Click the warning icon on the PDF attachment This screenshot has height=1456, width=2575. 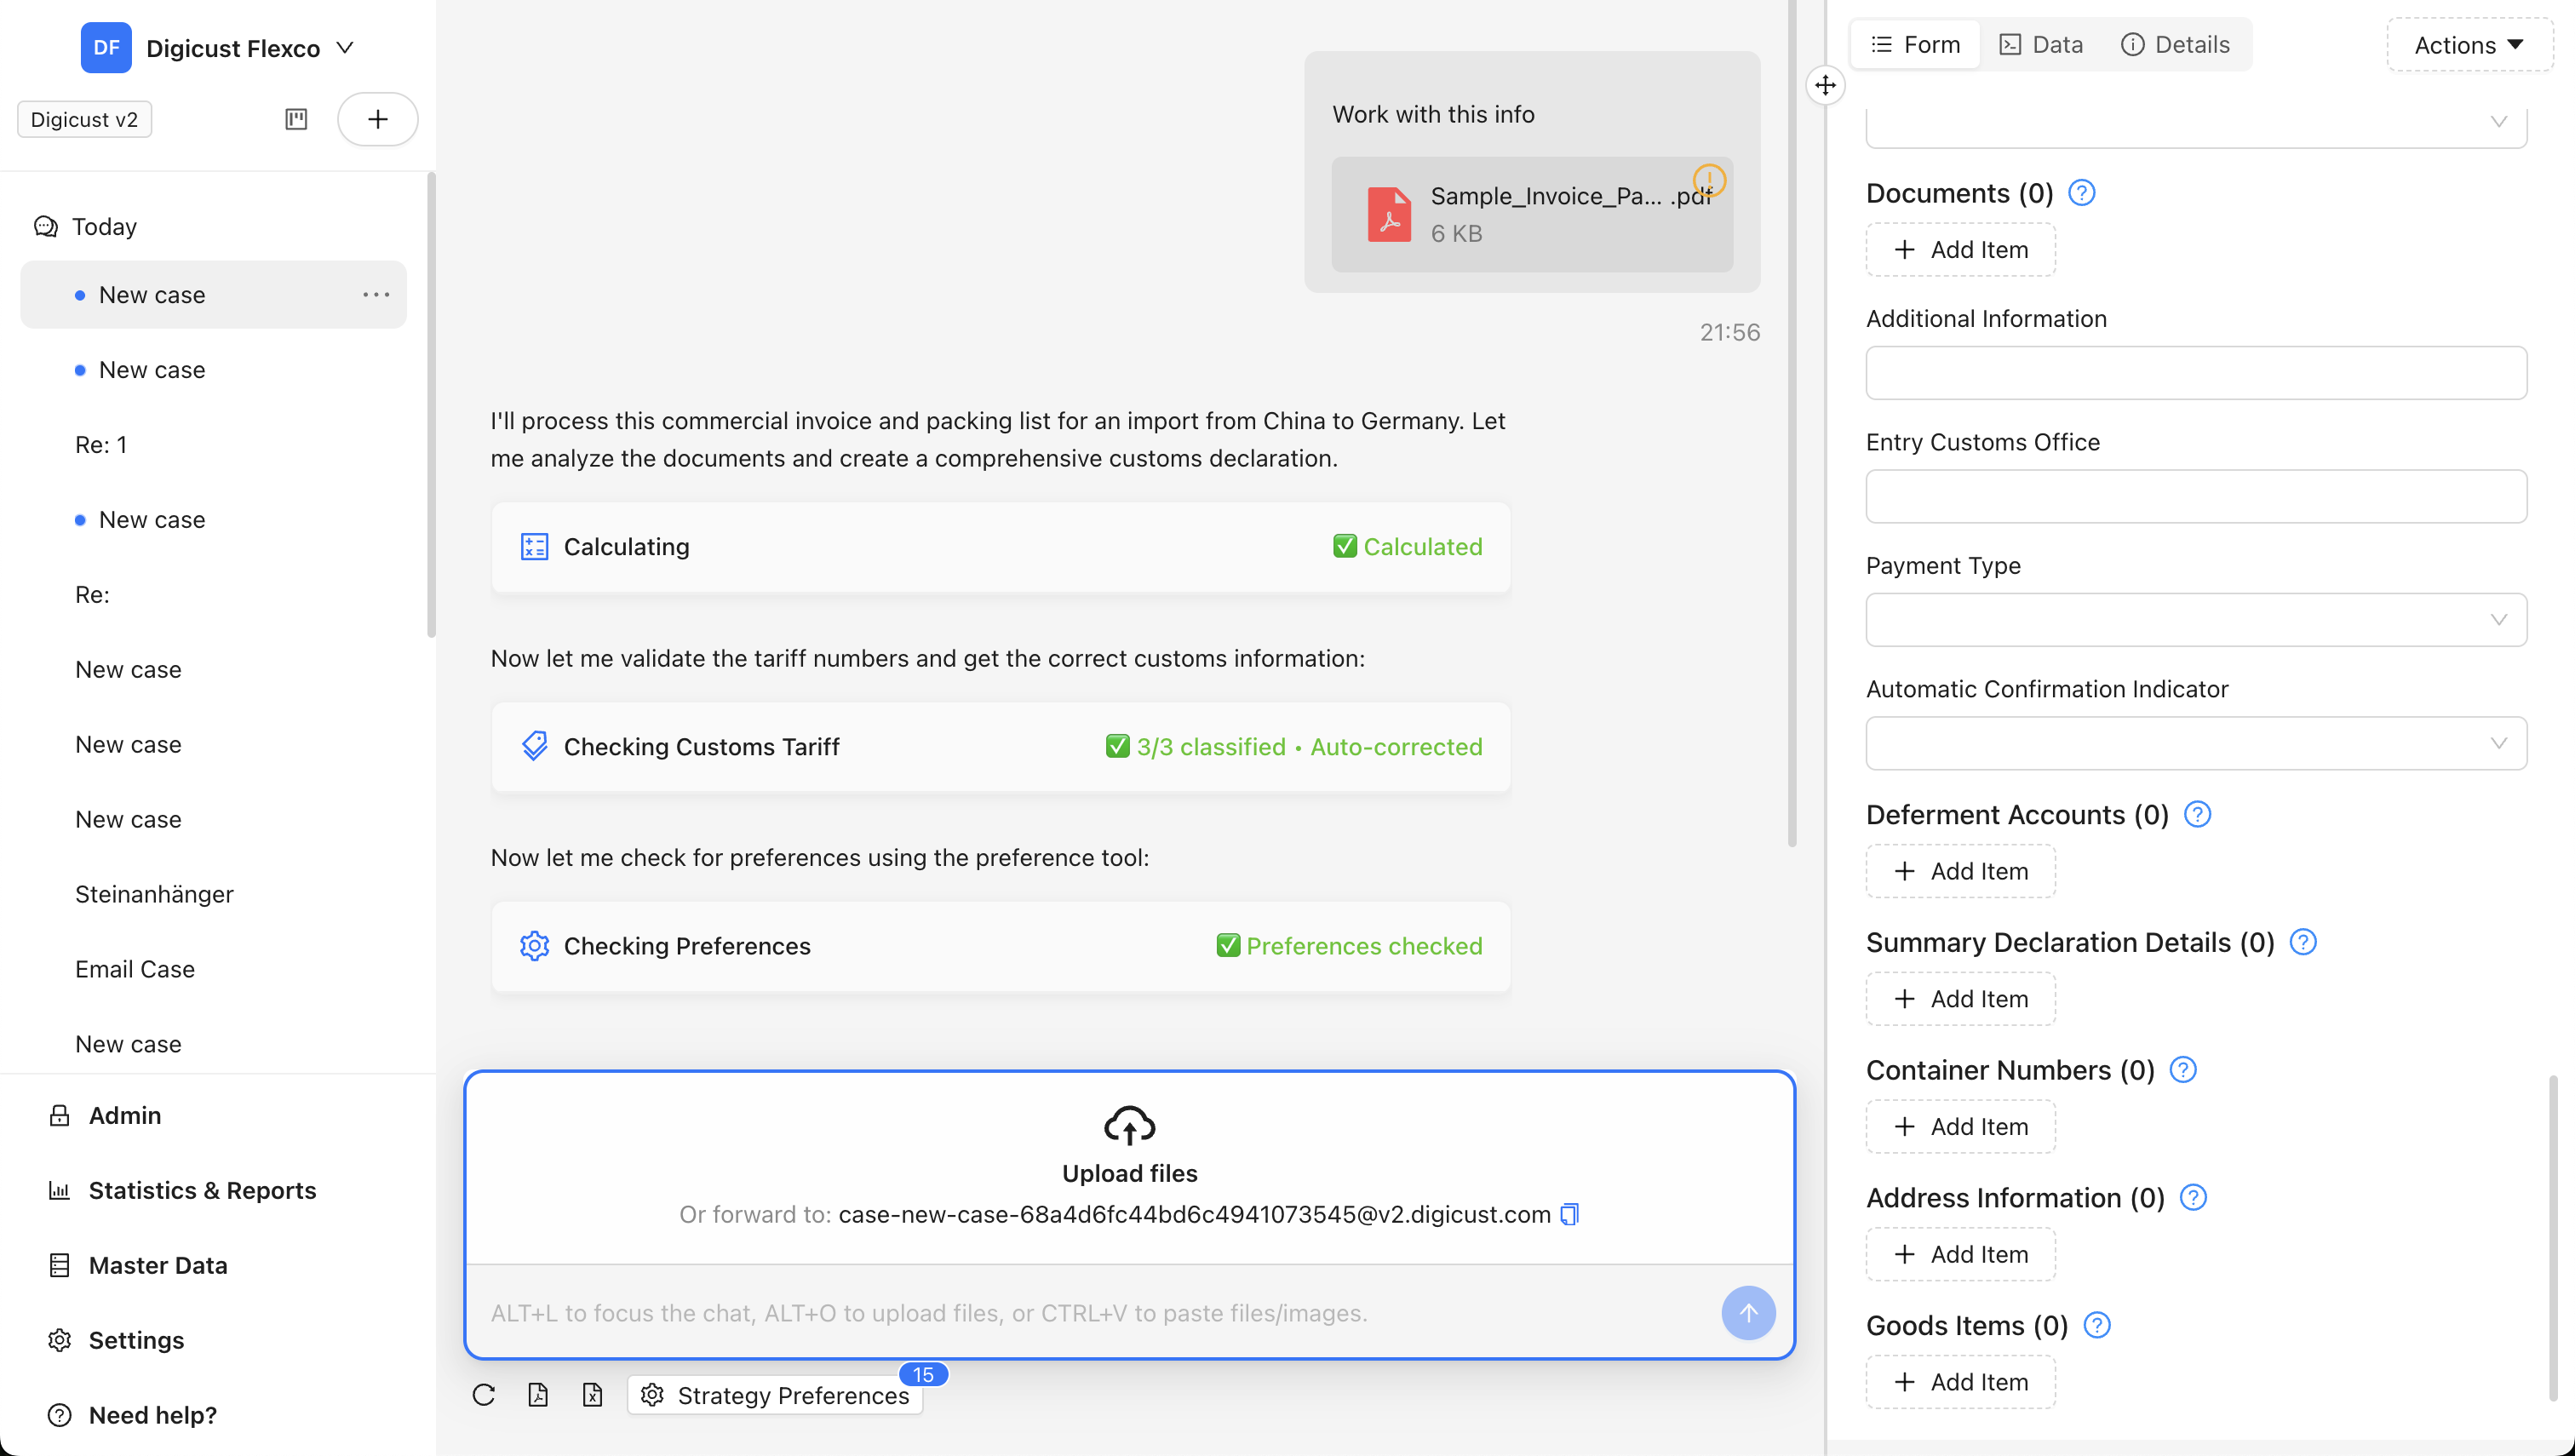(x=1709, y=181)
